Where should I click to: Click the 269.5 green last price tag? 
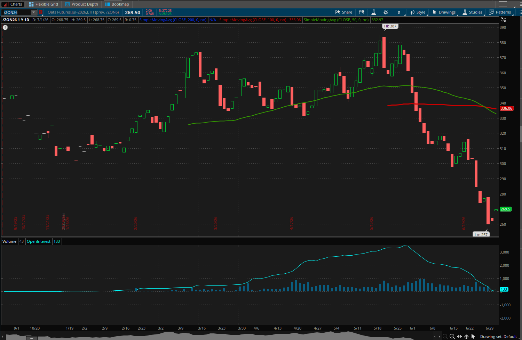click(x=505, y=209)
